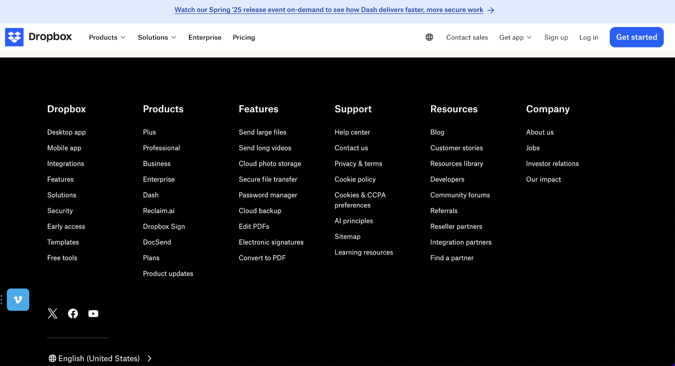Open the Password manager link

click(x=268, y=195)
